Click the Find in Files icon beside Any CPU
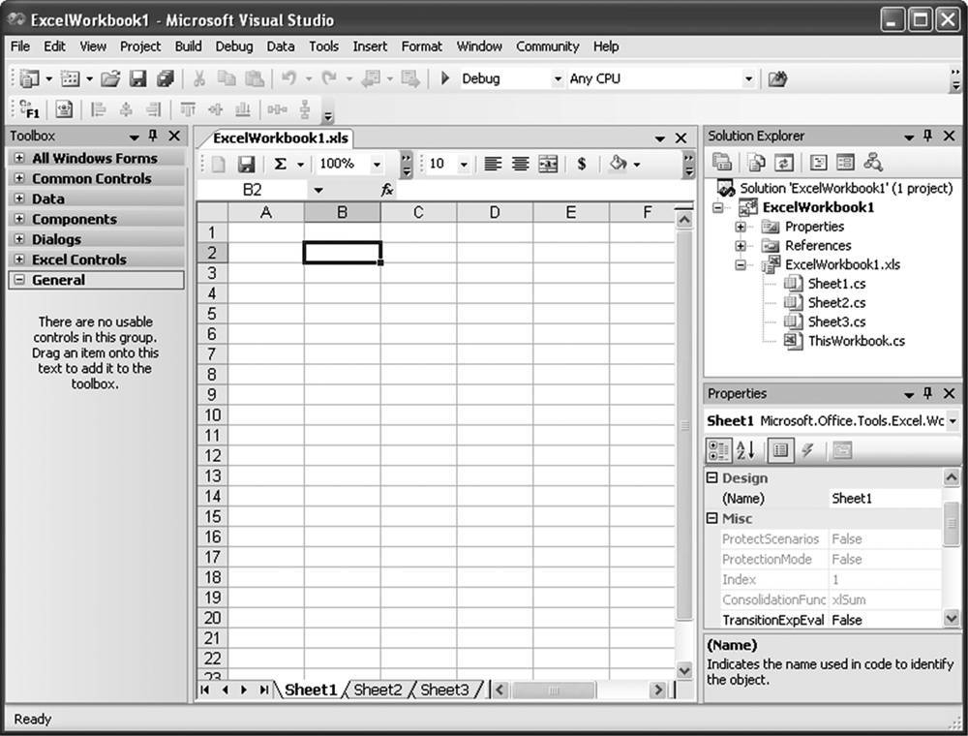 click(777, 78)
